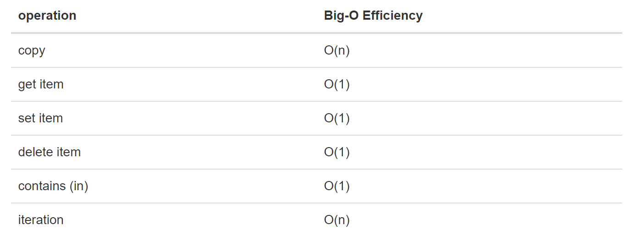This screenshot has width=639, height=247.
Task: Click O(1) in the delete item row
Action: tap(337, 152)
